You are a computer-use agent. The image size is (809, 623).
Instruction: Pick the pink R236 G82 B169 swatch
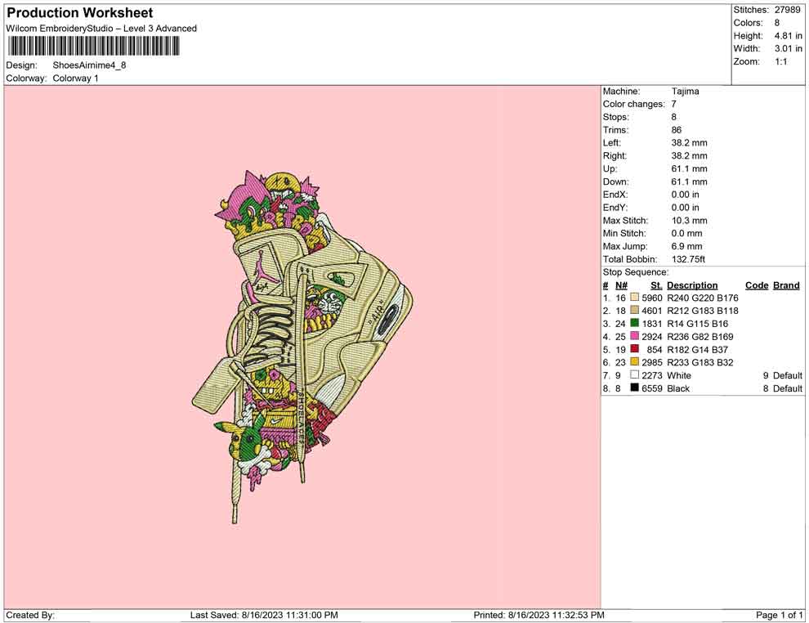tap(634, 337)
